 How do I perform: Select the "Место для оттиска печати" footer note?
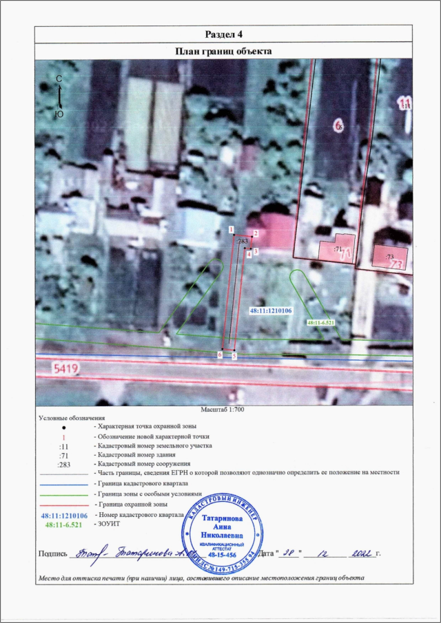coord(201,578)
